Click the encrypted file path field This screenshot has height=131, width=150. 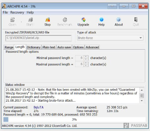(39, 38)
